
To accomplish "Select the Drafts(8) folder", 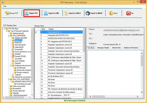I will (18, 54).
